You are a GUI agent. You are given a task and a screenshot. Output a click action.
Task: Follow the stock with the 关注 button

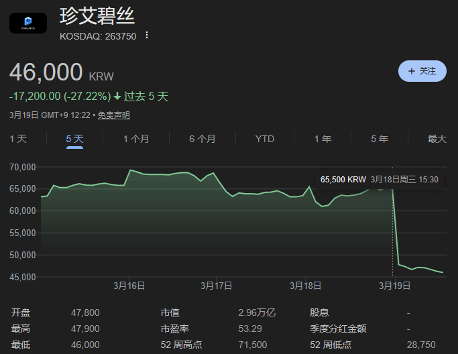click(x=422, y=71)
